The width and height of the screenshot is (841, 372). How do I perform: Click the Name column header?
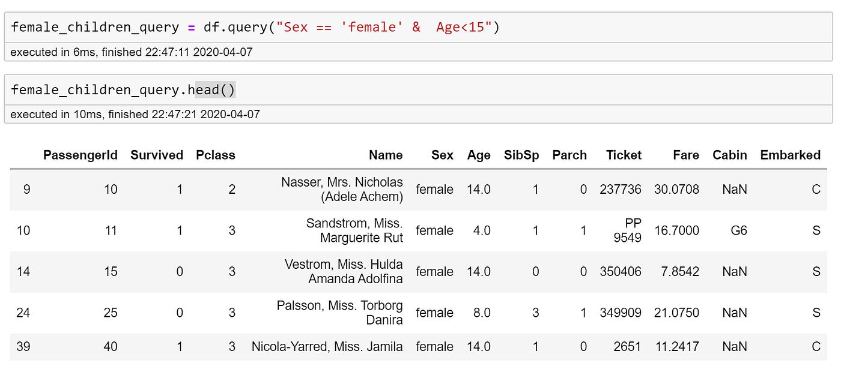[385, 155]
